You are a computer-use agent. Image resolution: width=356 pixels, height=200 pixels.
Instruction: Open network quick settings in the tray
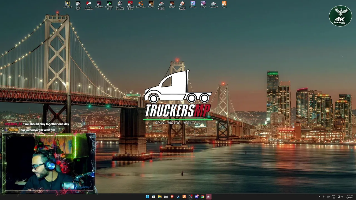pos(339,197)
